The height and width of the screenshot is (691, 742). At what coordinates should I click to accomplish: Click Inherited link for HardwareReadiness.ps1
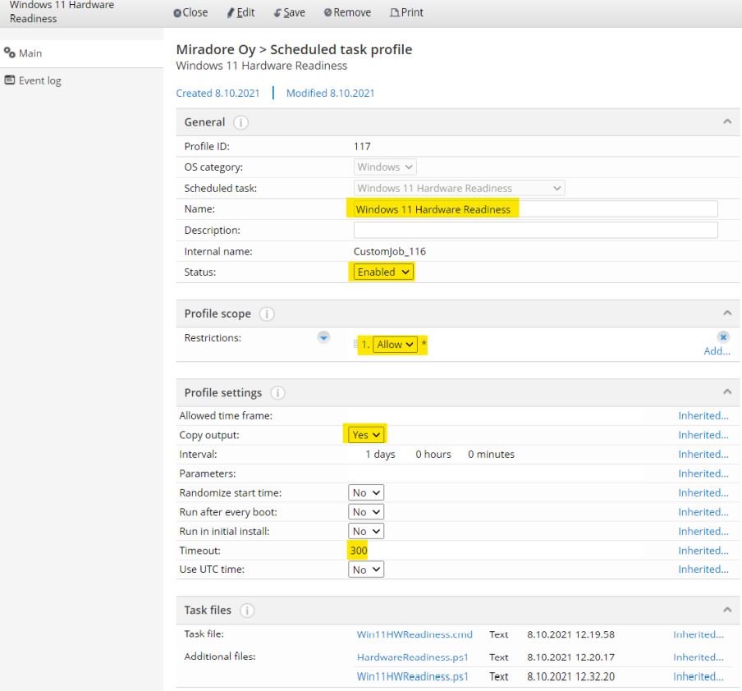tap(698, 657)
